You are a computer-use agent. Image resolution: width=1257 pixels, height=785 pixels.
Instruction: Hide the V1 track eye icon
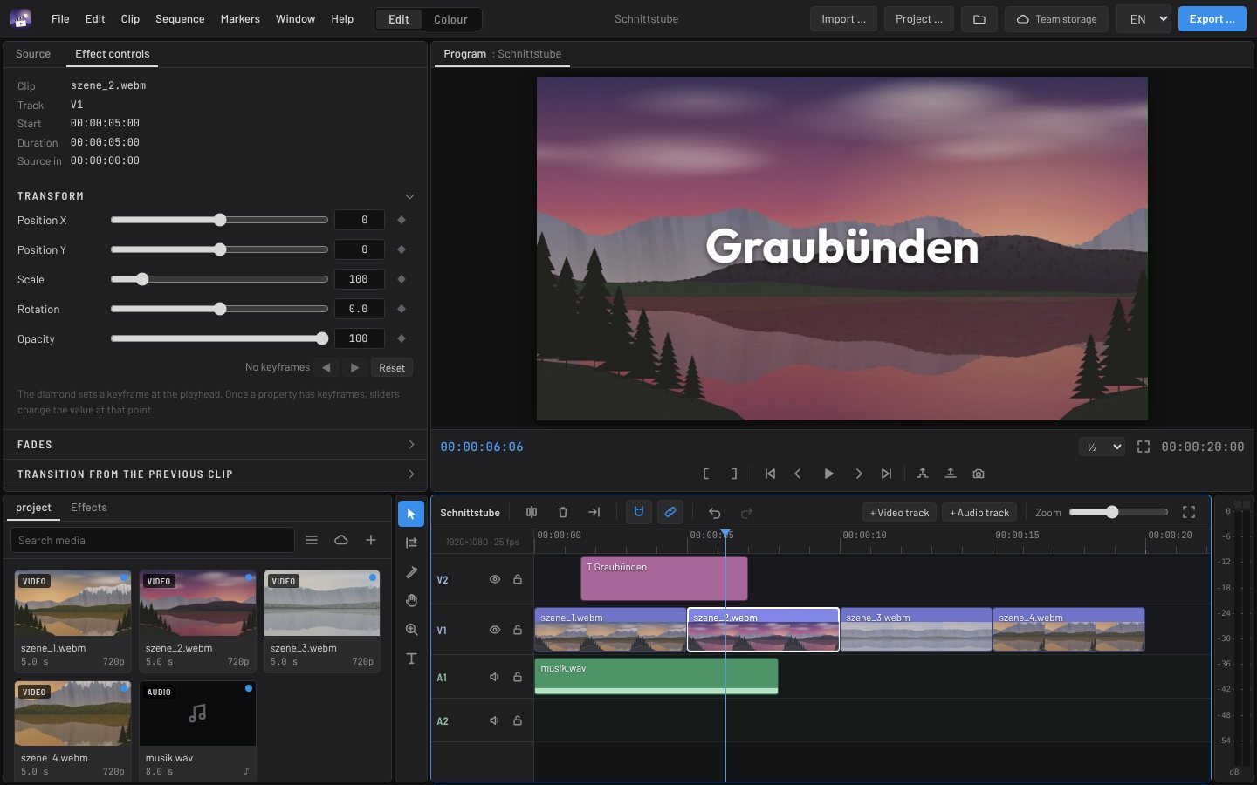click(495, 630)
